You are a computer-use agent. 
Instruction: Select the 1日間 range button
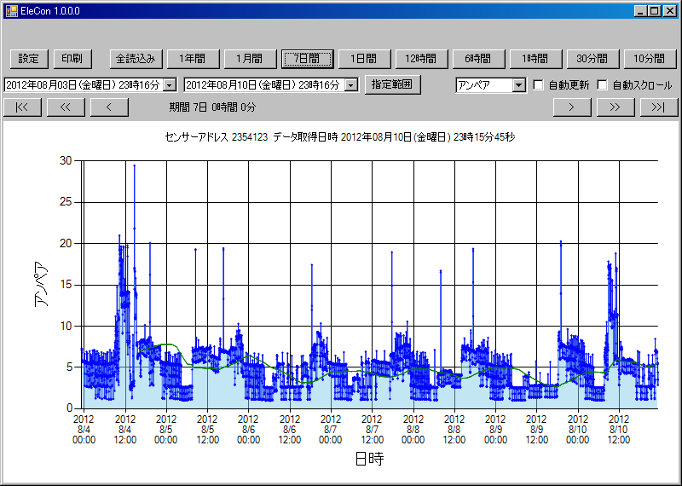click(x=365, y=59)
